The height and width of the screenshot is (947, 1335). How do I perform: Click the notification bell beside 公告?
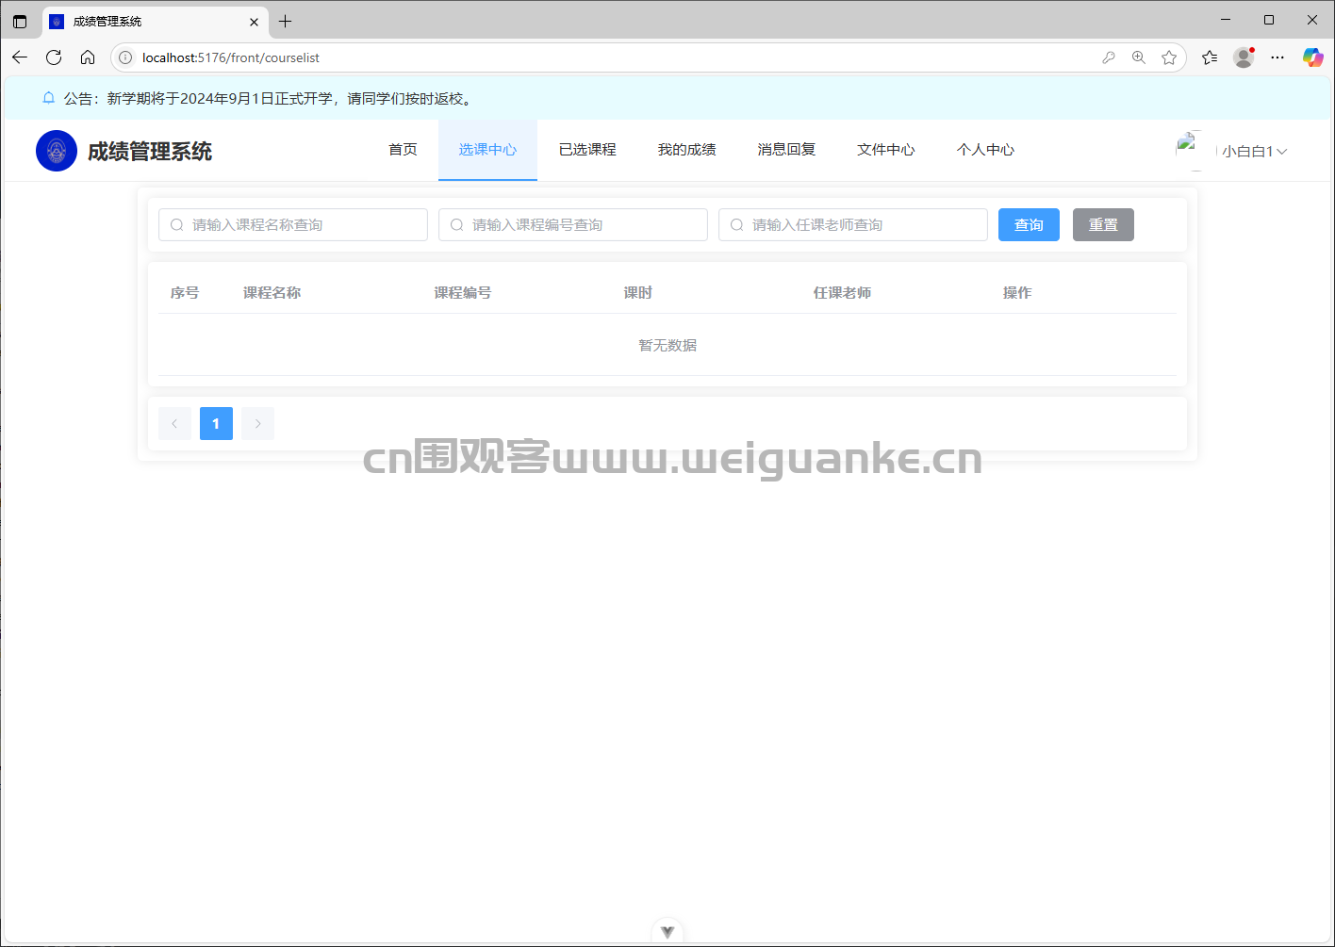click(48, 97)
